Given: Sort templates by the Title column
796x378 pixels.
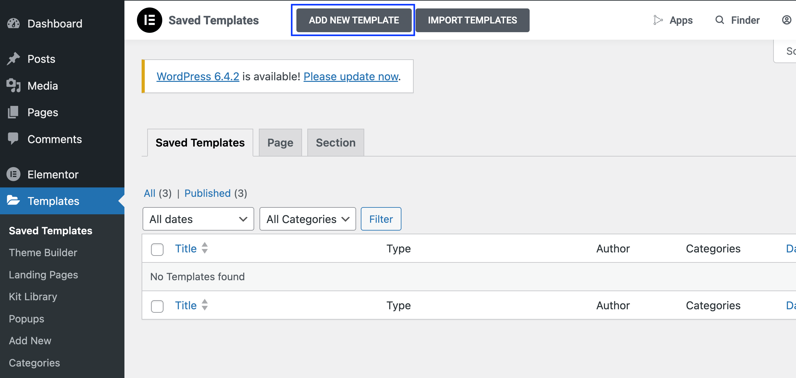Looking at the screenshot, I should click(186, 248).
